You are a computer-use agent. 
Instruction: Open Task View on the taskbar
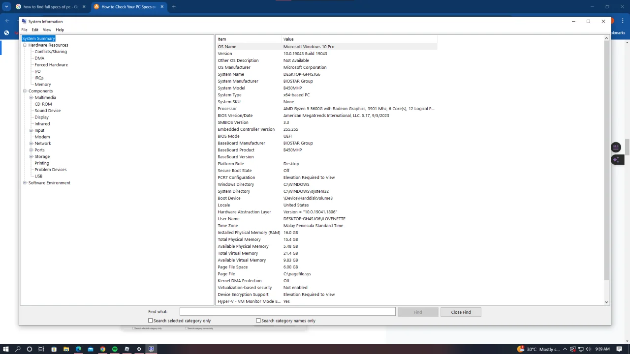[x=41, y=349]
